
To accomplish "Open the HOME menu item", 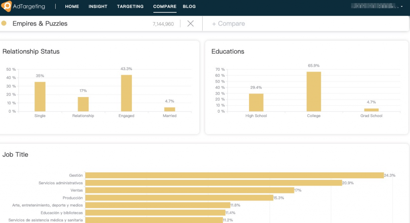I will [x=72, y=6].
